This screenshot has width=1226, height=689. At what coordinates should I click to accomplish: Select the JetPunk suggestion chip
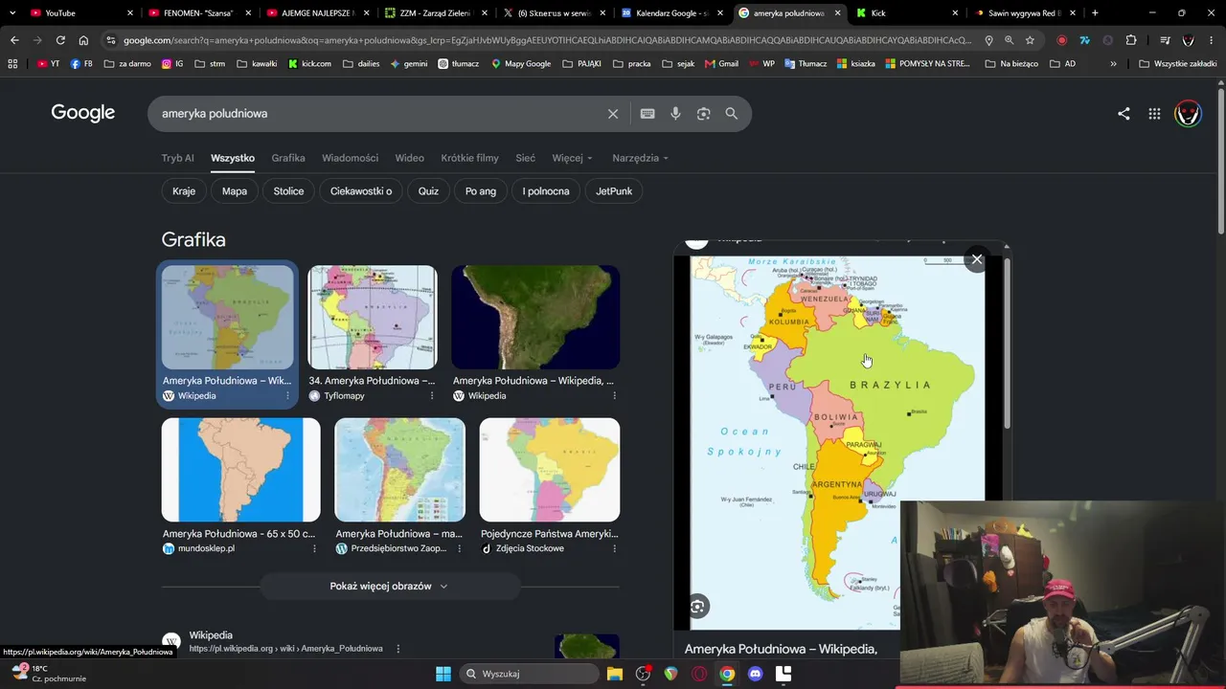click(614, 191)
